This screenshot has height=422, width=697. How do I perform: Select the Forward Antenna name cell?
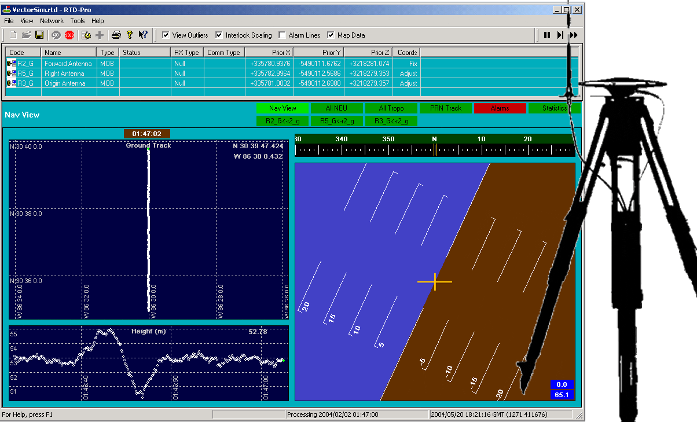pos(68,64)
